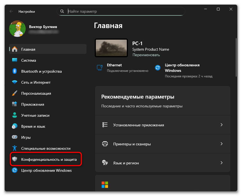Screen dimensions: 242x196
Task: Open Сеть и Интернет settings
Action: [48, 82]
